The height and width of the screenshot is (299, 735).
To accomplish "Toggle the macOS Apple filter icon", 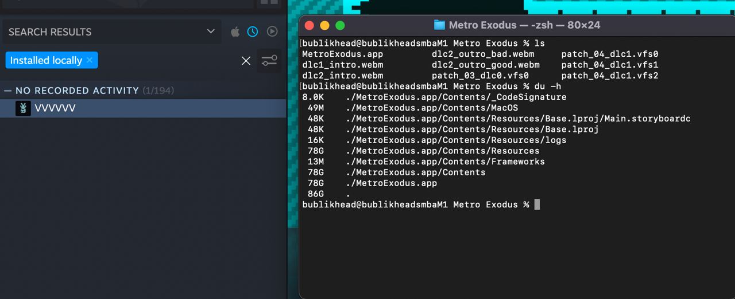I will pyautogui.click(x=235, y=32).
